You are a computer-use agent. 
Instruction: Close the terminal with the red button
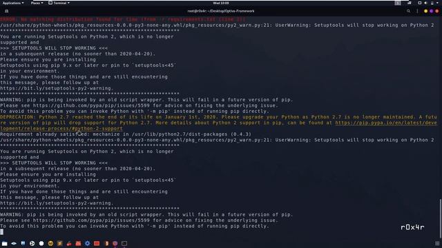pyautogui.click(x=437, y=11)
